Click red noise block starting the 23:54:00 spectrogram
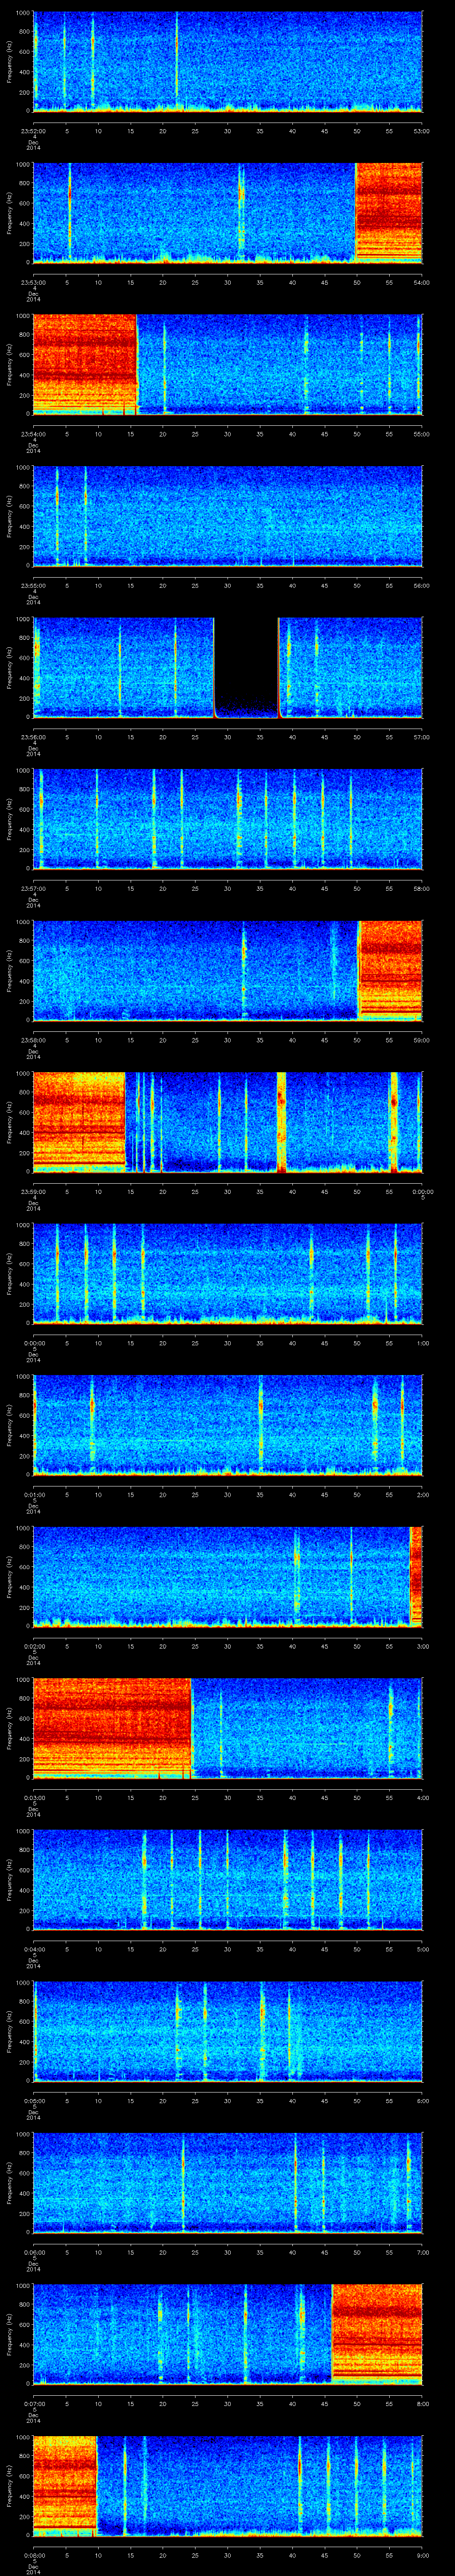Image resolution: width=455 pixels, height=2576 pixels. tap(84, 362)
